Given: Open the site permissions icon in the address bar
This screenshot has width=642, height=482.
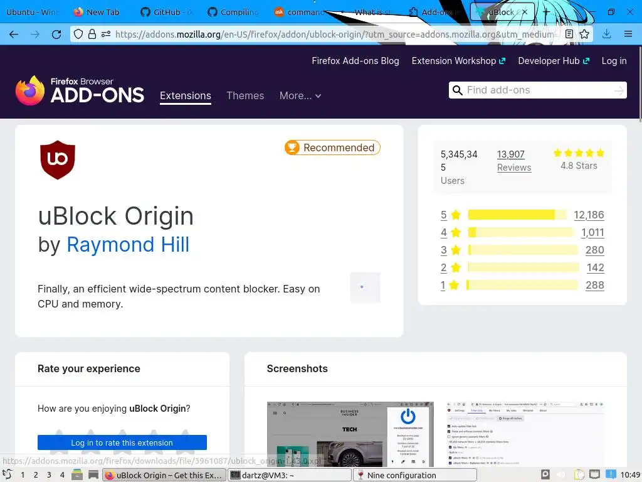Looking at the screenshot, I should tap(106, 34).
